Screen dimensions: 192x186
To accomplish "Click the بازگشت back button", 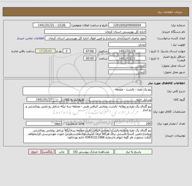I will [48, 152].
